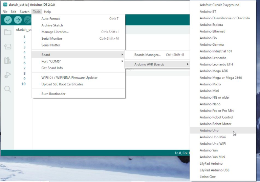This screenshot has height=182, width=260.
Task: Select Linino One board
Action: (x=223, y=177)
